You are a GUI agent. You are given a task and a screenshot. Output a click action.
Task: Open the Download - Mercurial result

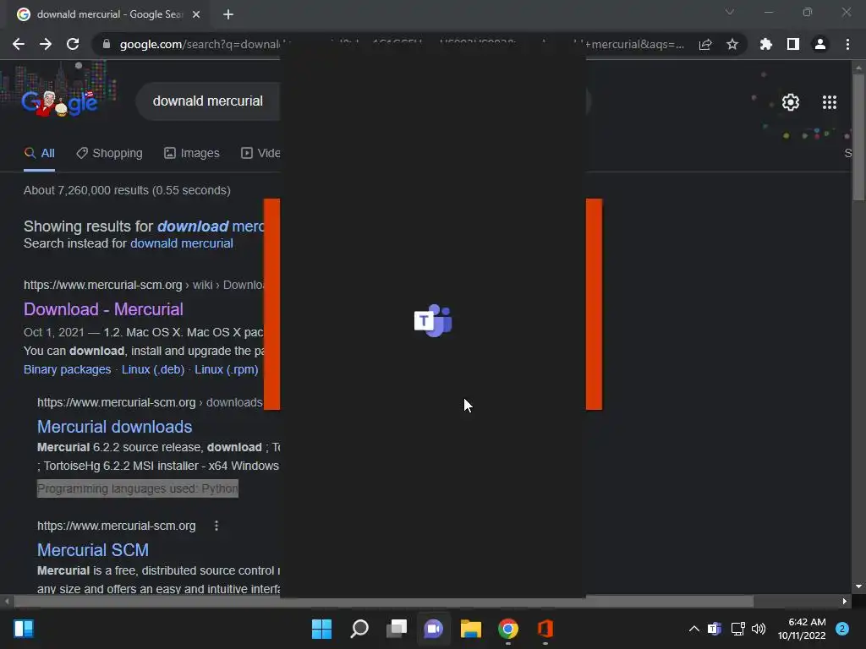tap(103, 309)
